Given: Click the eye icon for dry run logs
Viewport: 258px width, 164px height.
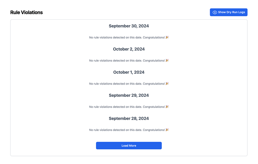Looking at the screenshot, I should 215,12.
